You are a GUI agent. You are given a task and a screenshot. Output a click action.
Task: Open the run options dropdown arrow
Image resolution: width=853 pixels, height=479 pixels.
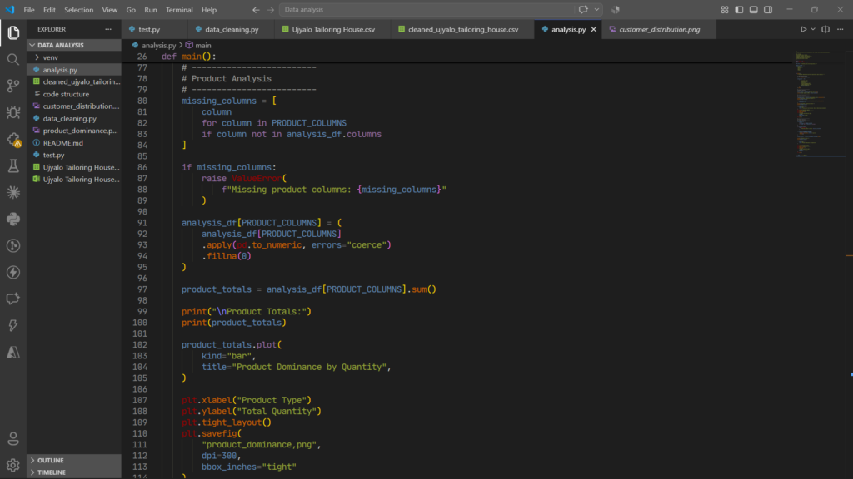pyautogui.click(x=813, y=29)
